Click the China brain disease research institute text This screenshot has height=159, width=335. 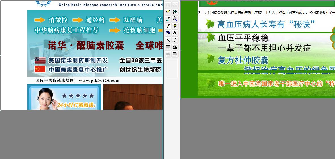click(110, 5)
